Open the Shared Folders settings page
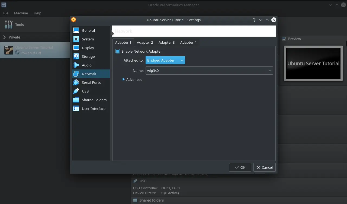The image size is (347, 204). 94,100
